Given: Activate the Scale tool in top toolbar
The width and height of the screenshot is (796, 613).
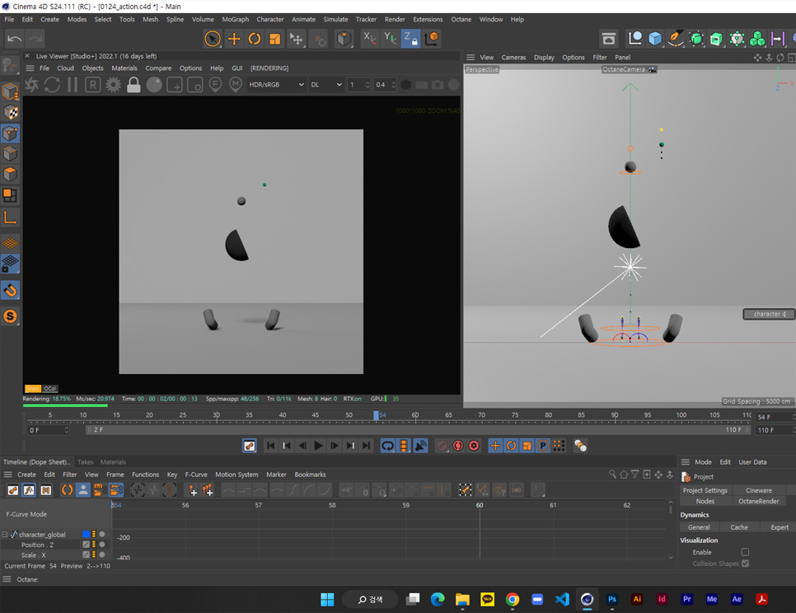Looking at the screenshot, I should click(x=274, y=39).
